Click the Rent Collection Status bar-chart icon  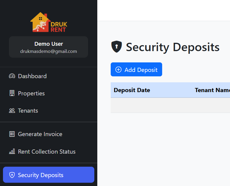tap(12, 152)
